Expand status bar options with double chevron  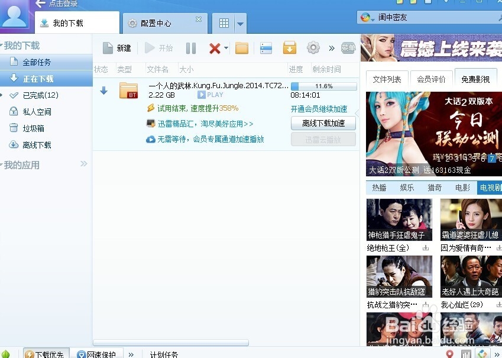tap(131, 354)
